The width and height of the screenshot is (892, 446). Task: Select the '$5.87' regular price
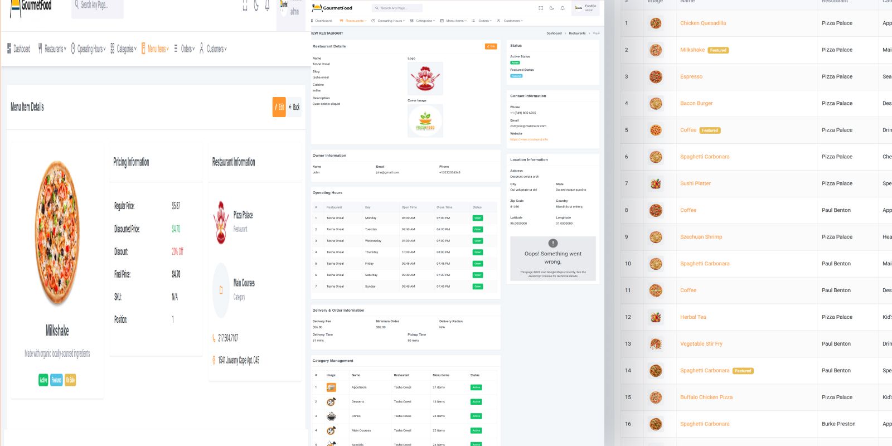point(176,206)
